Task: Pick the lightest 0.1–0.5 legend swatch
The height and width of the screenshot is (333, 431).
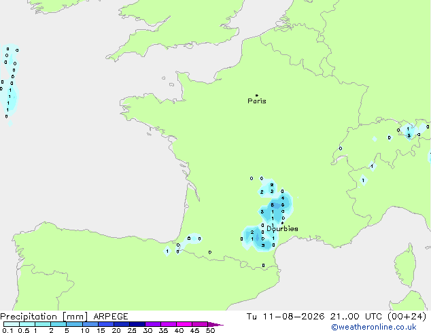Action: (x=12, y=324)
